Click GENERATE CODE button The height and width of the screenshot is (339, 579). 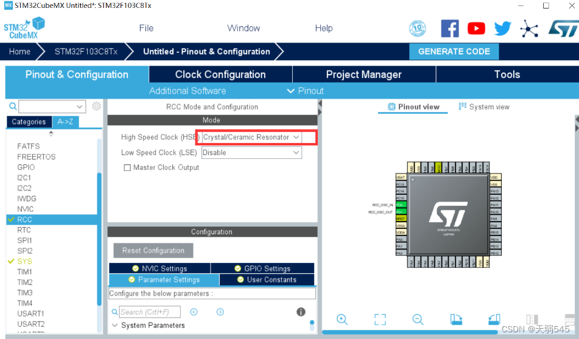tap(454, 51)
